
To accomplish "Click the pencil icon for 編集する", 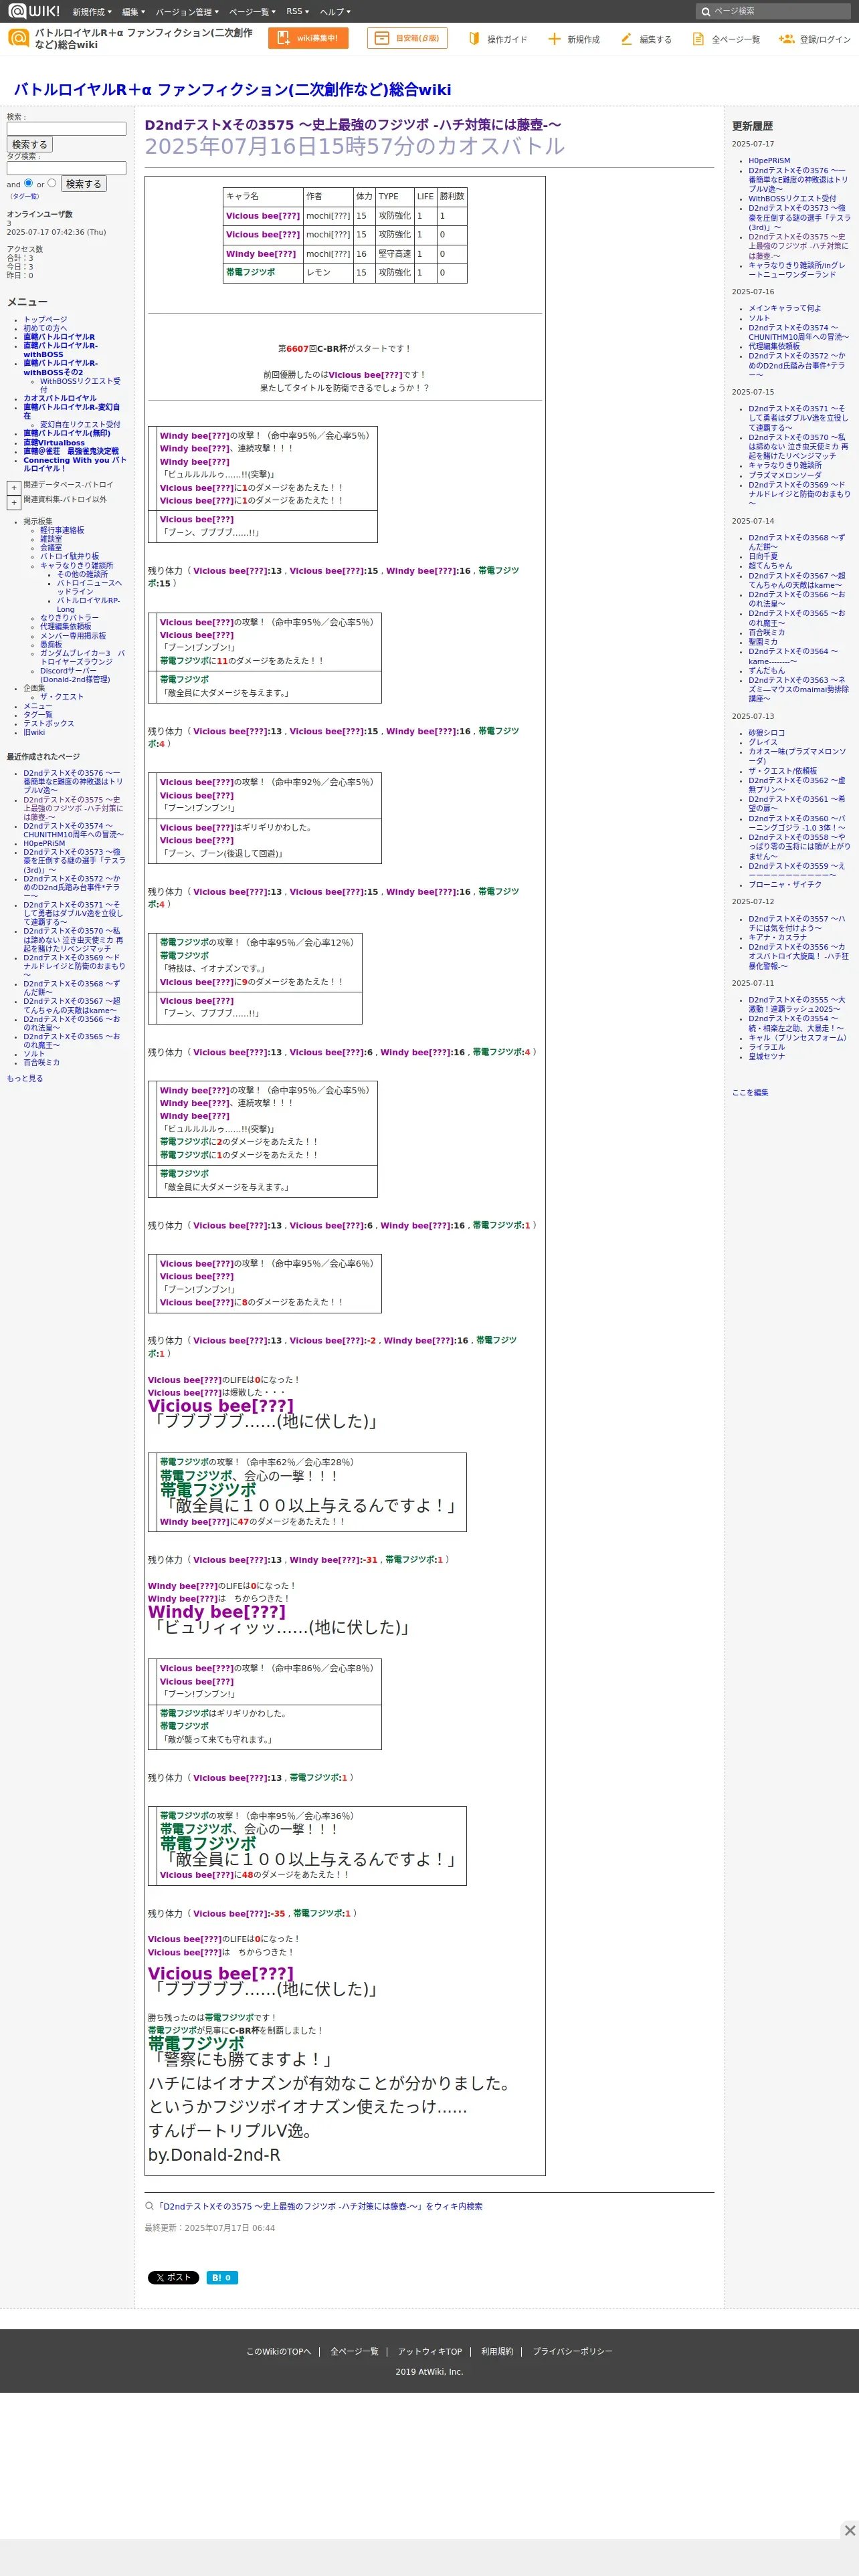I will point(626,39).
